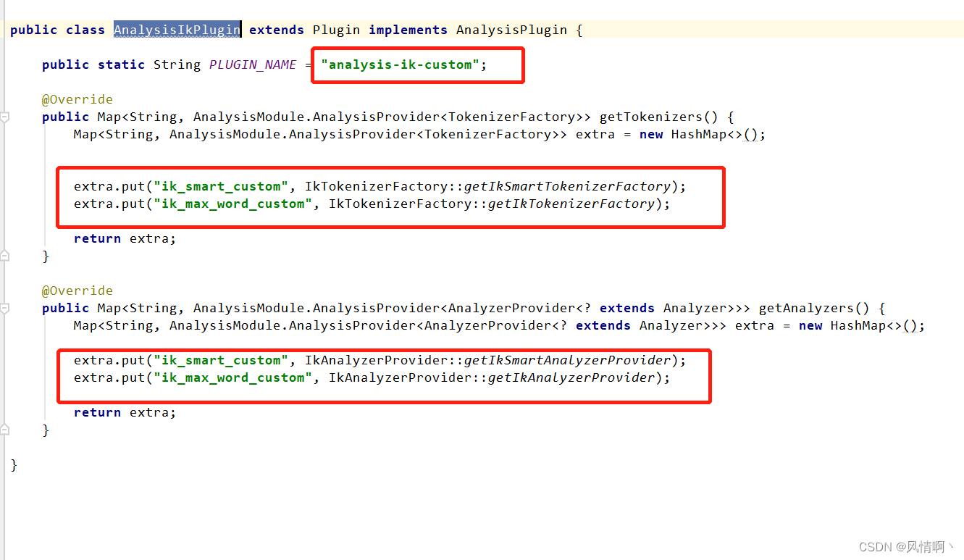This screenshot has height=560, width=964.
Task: Click the implements keyword in the class declaration
Action: [x=408, y=30]
